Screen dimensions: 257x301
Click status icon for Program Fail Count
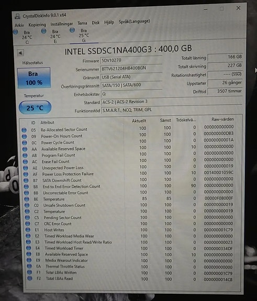point(25,155)
